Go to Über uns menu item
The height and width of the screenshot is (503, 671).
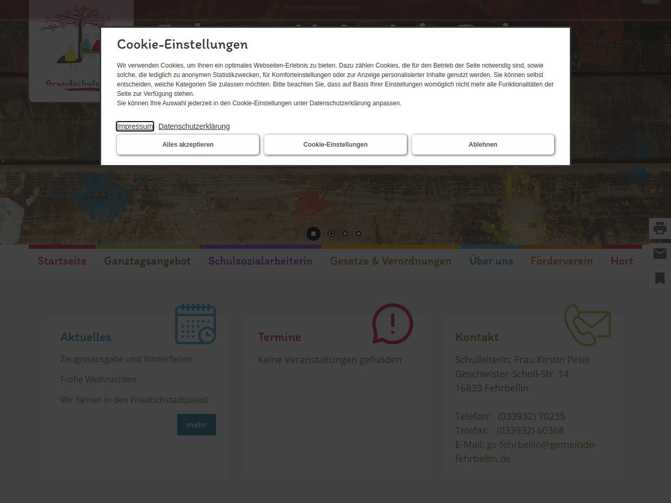(x=491, y=261)
